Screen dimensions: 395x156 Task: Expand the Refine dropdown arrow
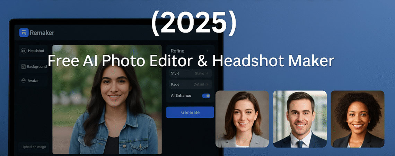(208, 51)
